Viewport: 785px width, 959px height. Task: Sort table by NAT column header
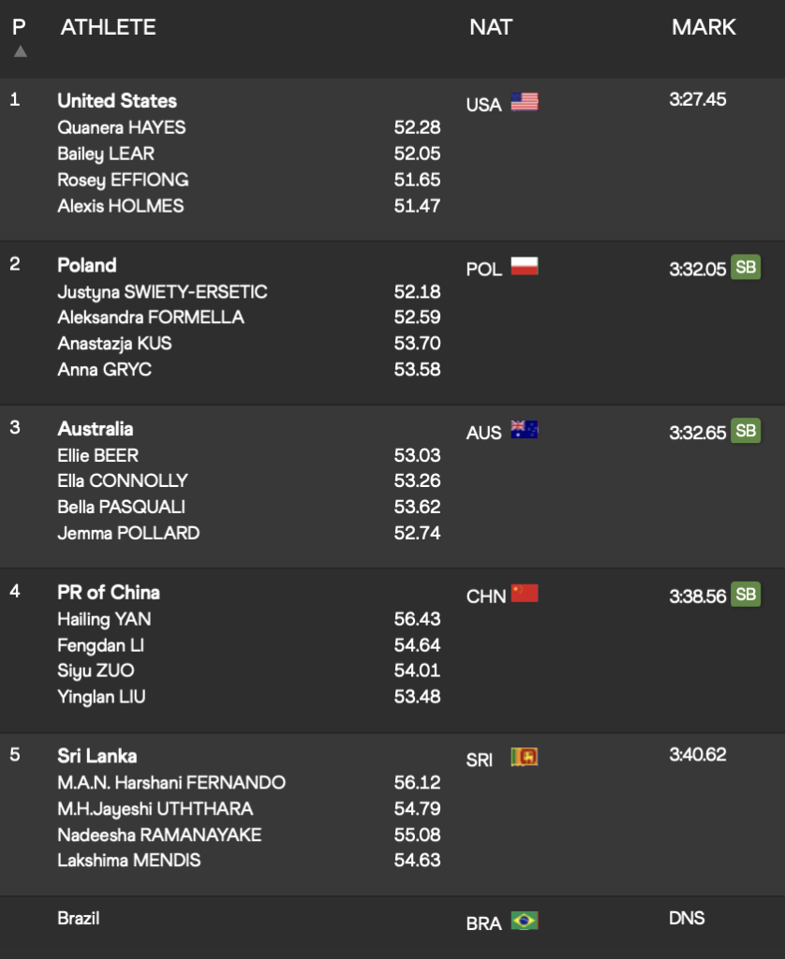[x=491, y=27]
